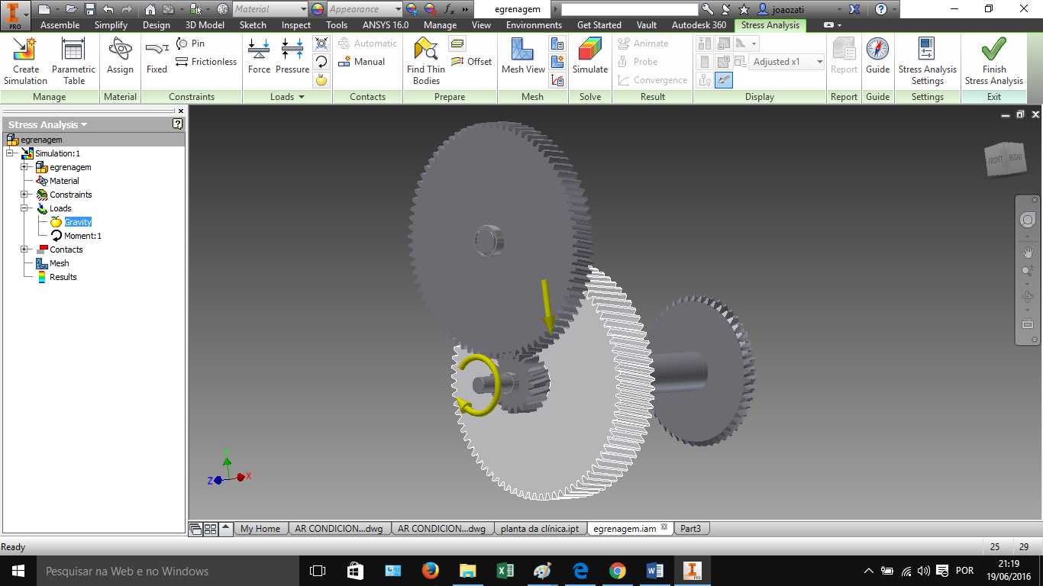Switch to the 3D Model tab
The image size is (1043, 586).
pyautogui.click(x=205, y=25)
